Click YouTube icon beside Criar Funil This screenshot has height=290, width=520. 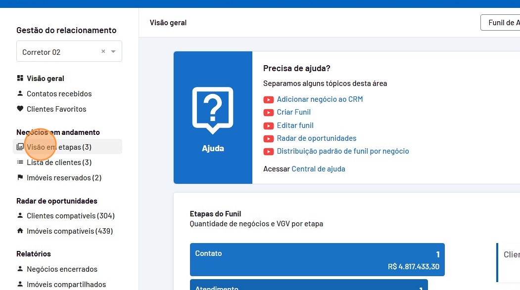tap(268, 112)
